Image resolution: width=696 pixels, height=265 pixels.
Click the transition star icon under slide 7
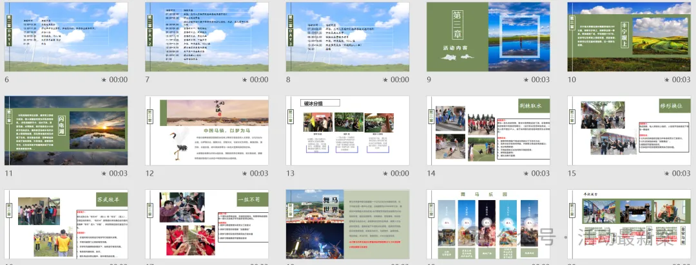click(x=245, y=80)
